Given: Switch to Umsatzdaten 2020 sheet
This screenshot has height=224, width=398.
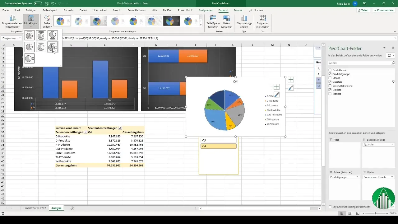Looking at the screenshot, I should click(x=35, y=208).
